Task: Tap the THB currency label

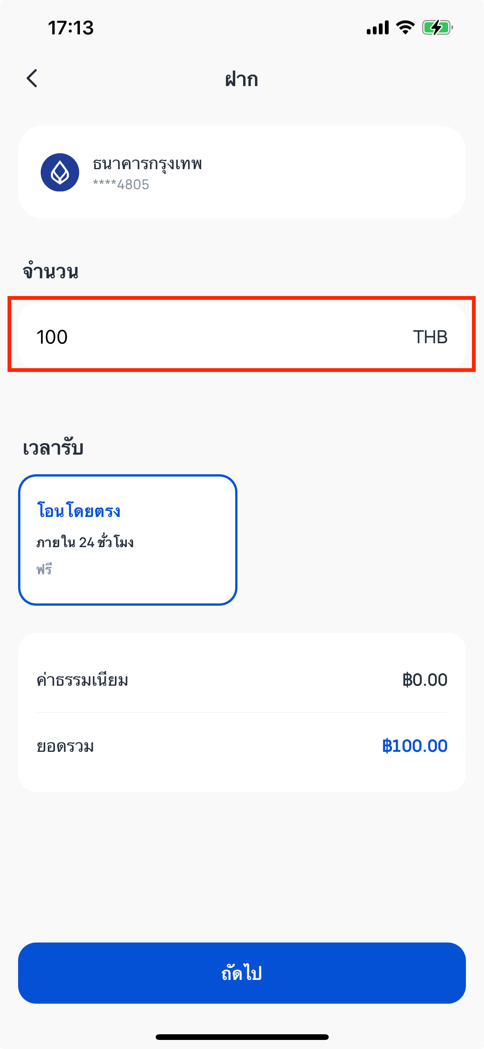Action: point(430,337)
